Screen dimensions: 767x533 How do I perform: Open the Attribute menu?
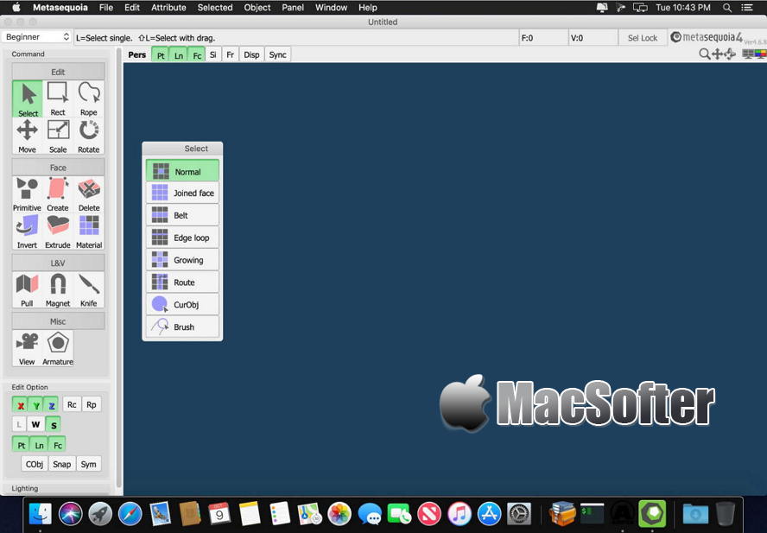[x=168, y=7]
